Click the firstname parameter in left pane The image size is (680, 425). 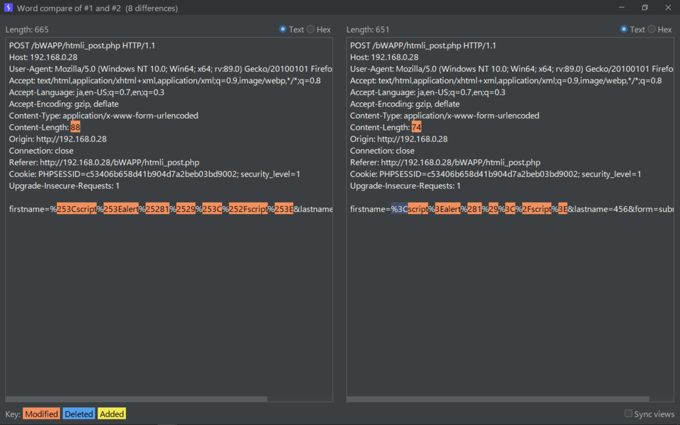pos(171,209)
